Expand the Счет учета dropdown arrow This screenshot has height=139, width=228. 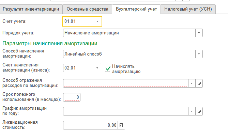click(x=97, y=21)
